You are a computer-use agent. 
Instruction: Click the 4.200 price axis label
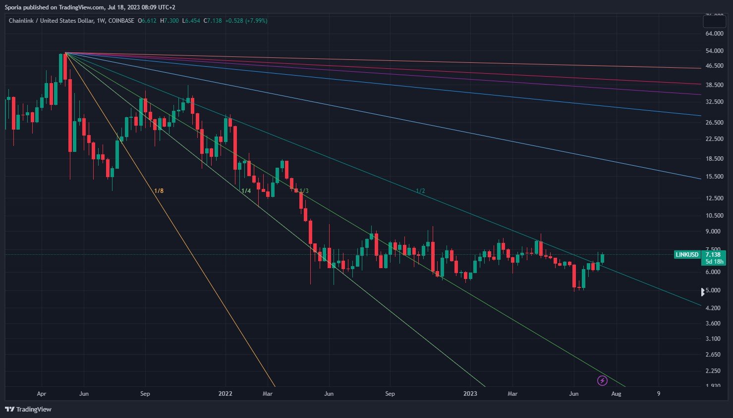pos(713,308)
